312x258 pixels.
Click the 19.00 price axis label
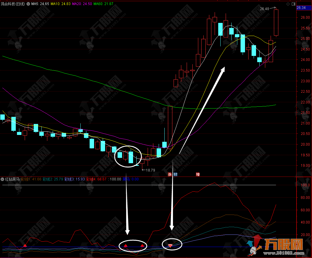[x=305, y=166]
